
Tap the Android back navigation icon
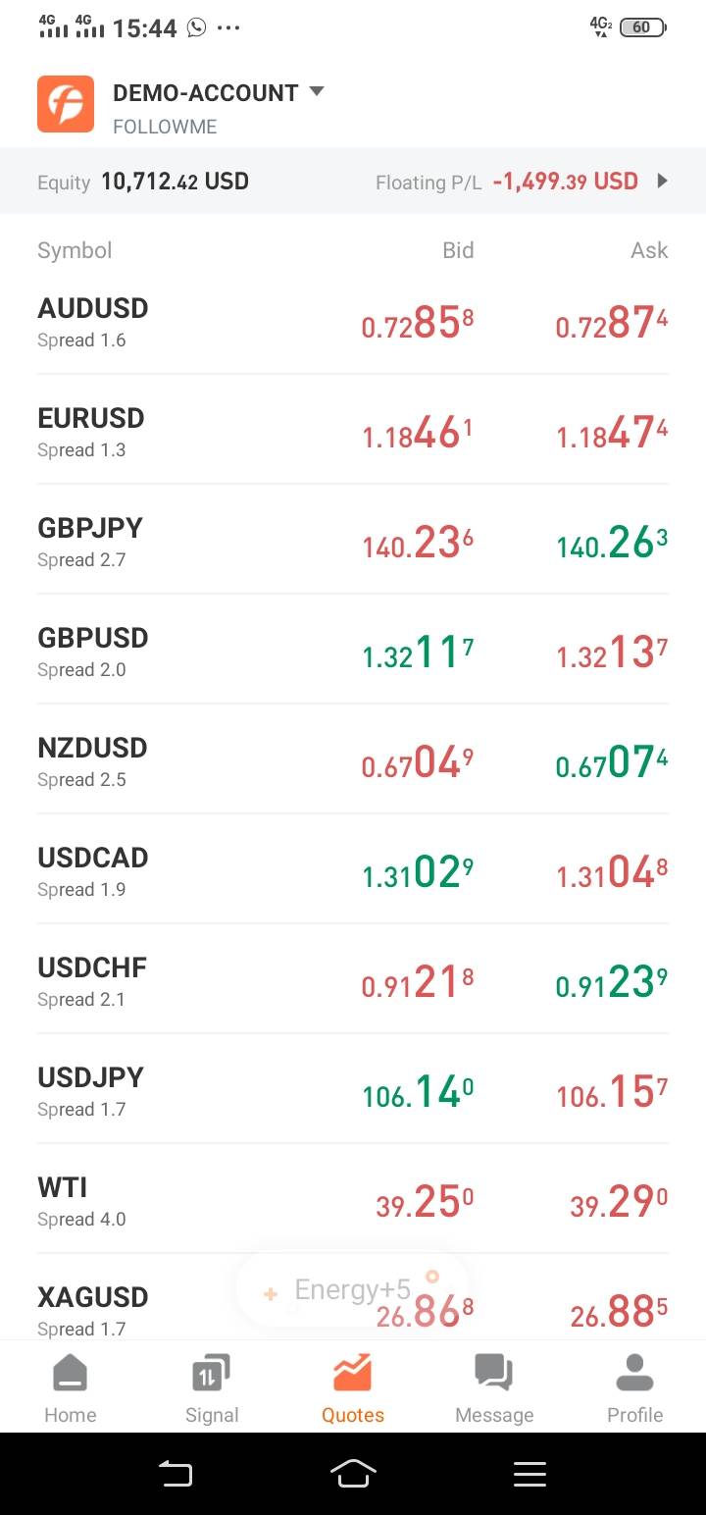pos(176,1473)
